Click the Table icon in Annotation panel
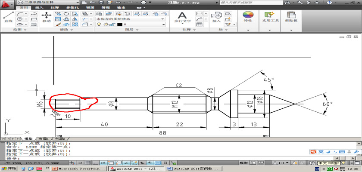Viewport: 362px width, 172px height. pos(199,24)
